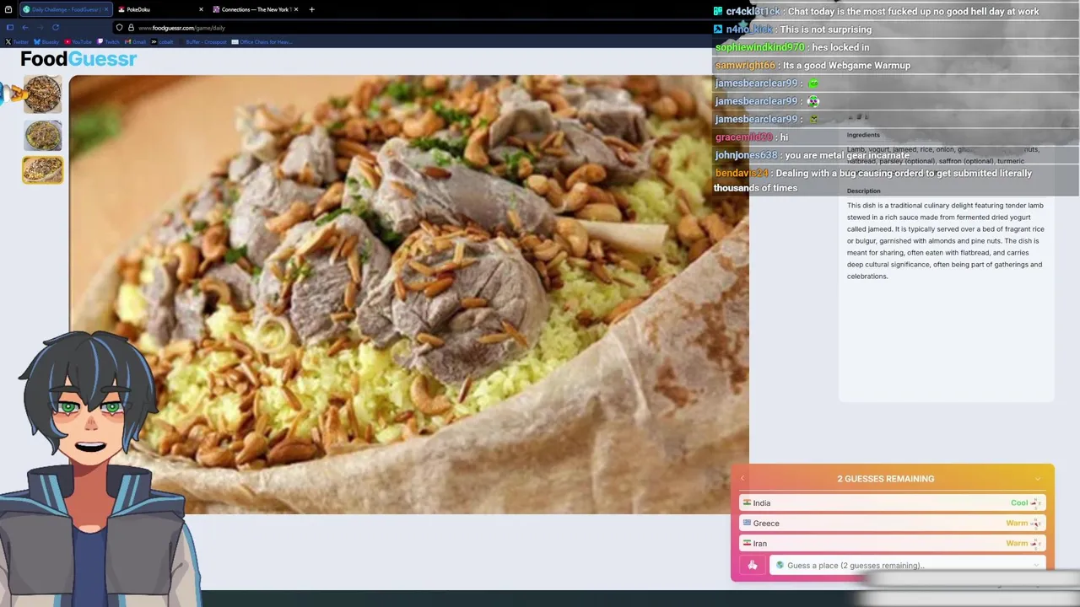The height and width of the screenshot is (607, 1080).
Task: Select the India guess row
Action: pyautogui.click(x=892, y=502)
